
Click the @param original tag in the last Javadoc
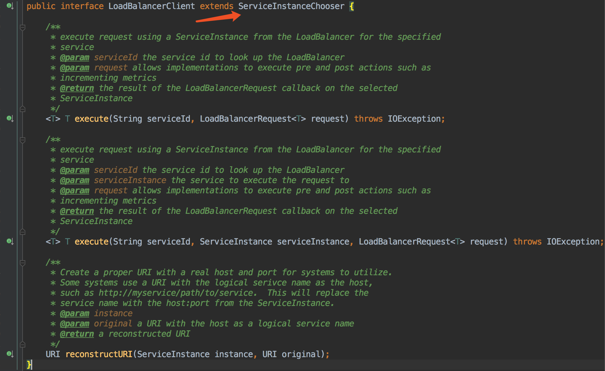[74, 324]
